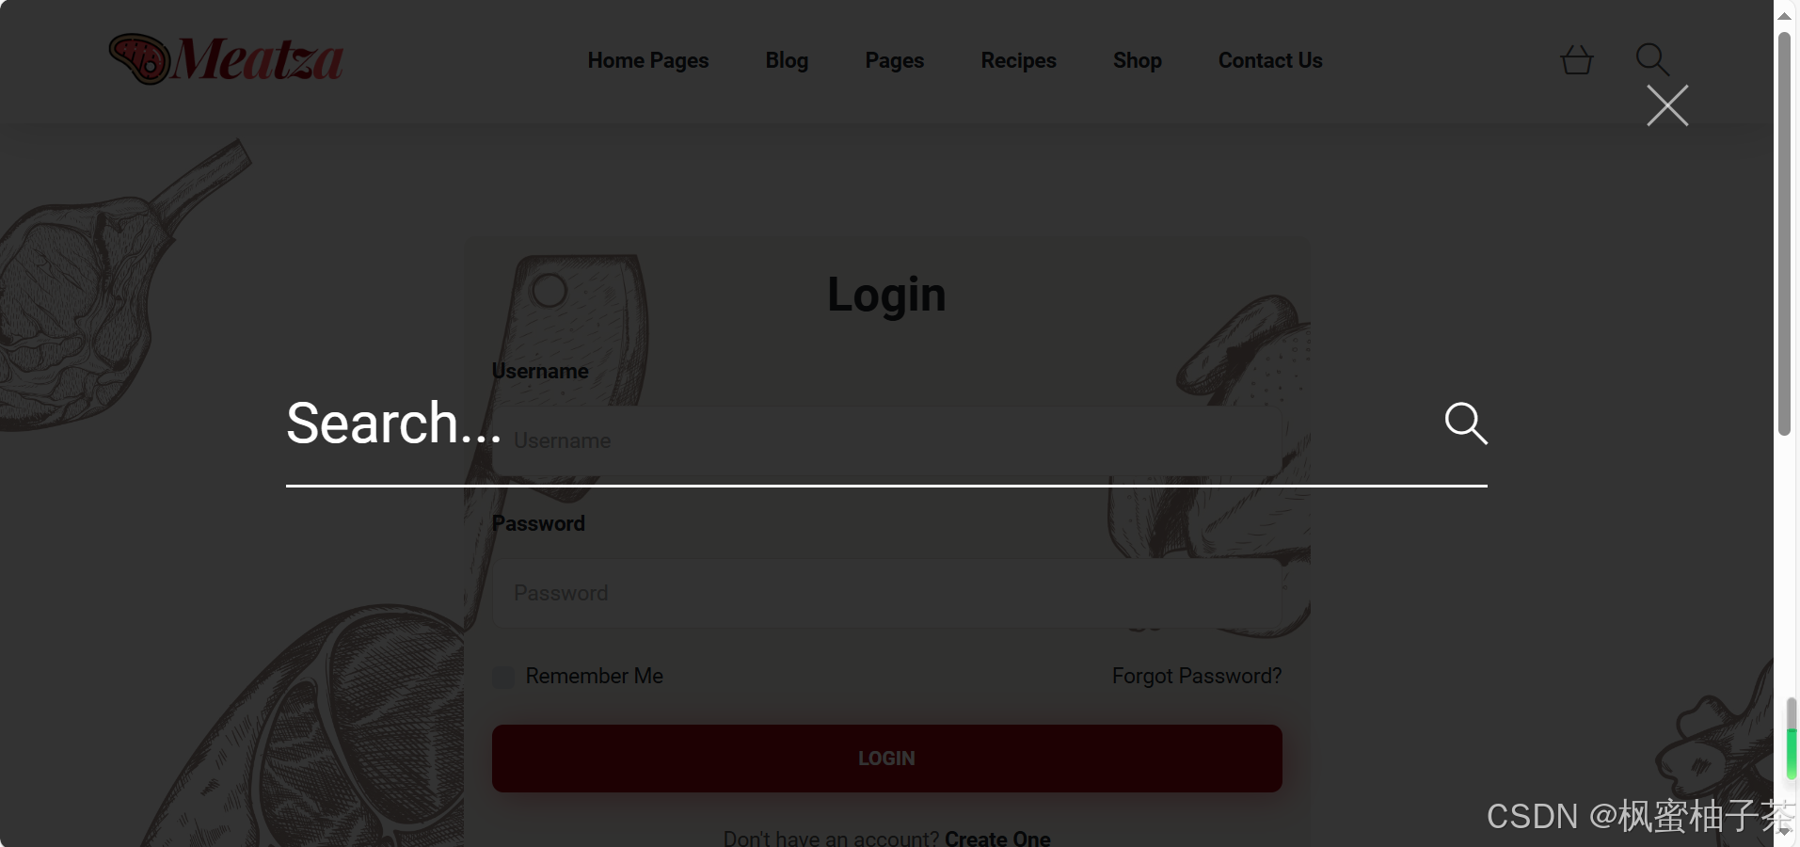Viewport: 1800px width, 847px height.
Task: Toggle the Remember Me checkbox
Action: point(503,677)
